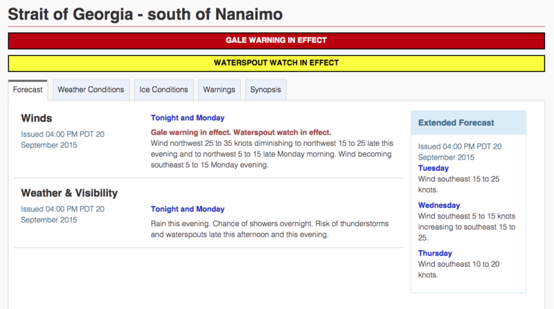Screen dimensions: 554x309
Task: Show the Synopsis tab
Action: click(x=265, y=90)
